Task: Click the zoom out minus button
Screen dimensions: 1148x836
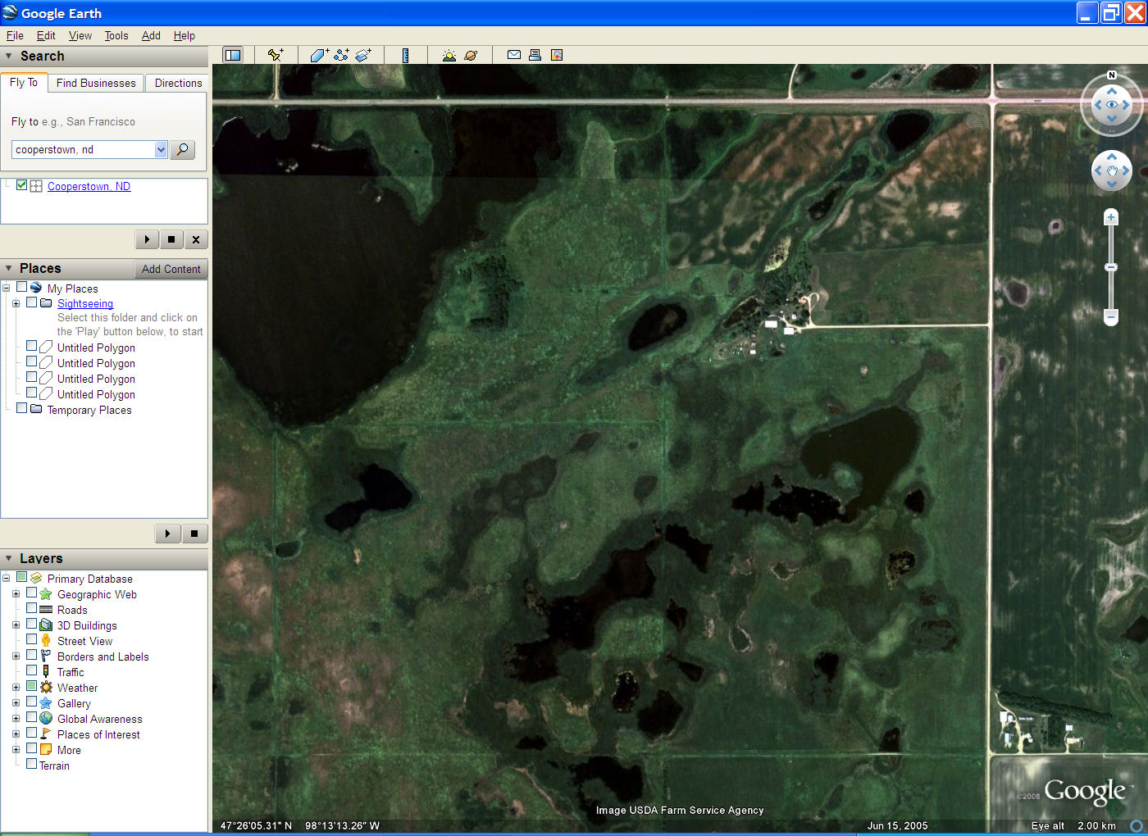Action: 1111,316
